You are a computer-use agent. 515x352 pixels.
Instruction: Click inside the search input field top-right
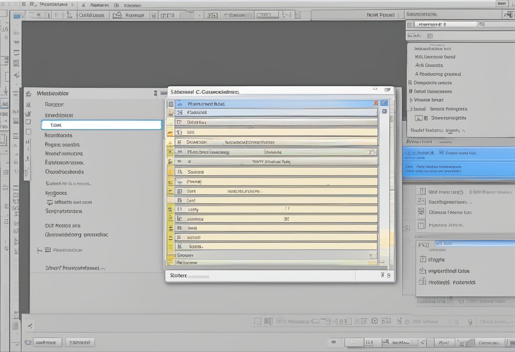(444, 24)
